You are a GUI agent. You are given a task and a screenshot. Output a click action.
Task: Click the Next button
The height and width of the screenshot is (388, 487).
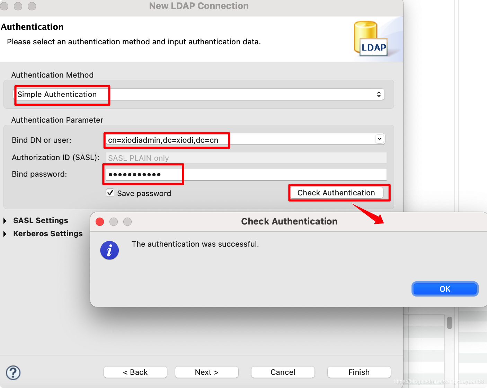206,372
